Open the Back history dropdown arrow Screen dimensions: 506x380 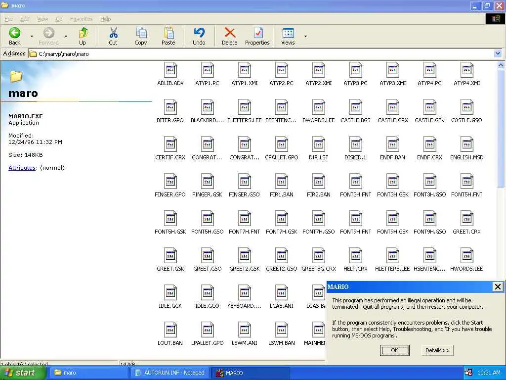(32, 36)
